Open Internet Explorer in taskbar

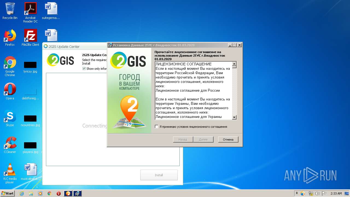(22, 193)
